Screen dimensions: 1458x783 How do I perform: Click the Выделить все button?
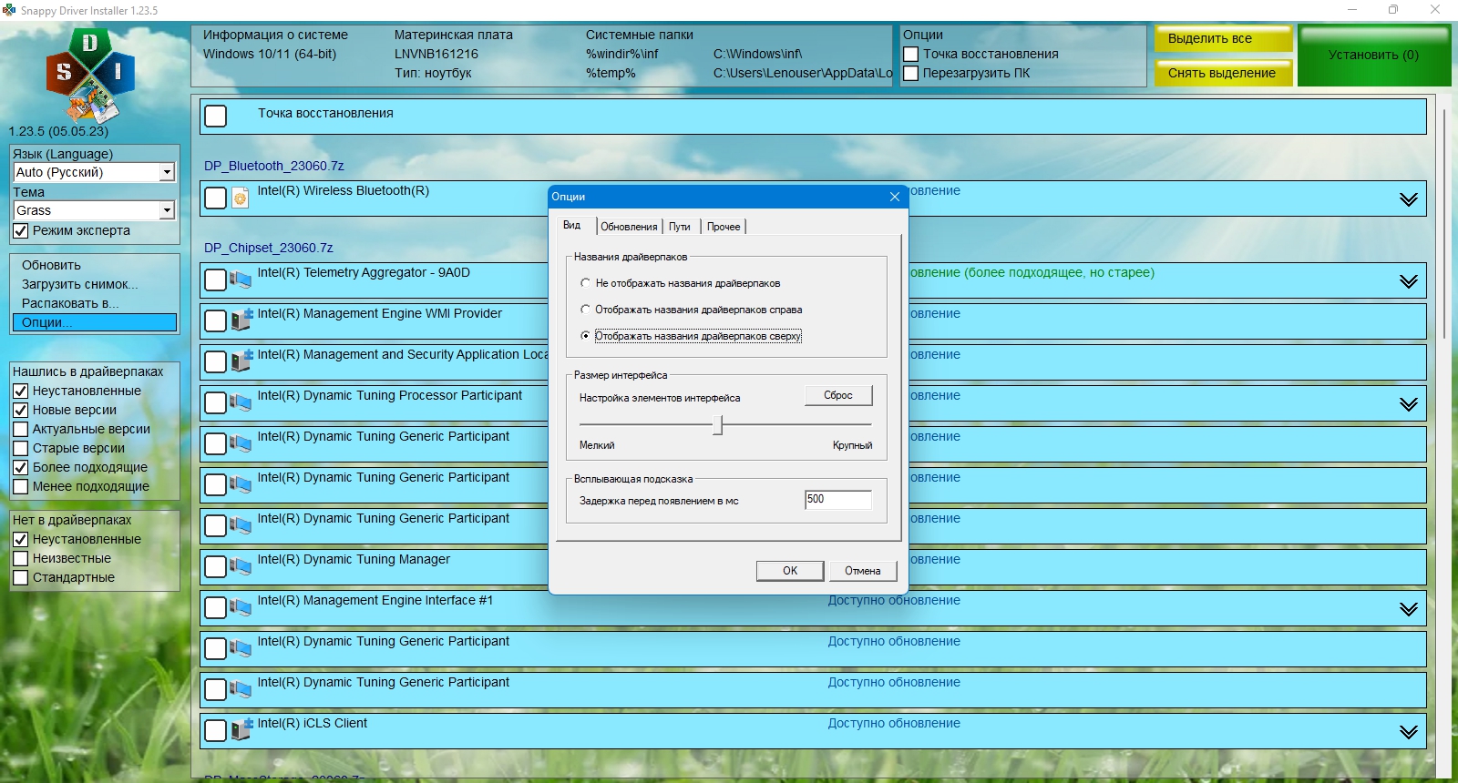1224,39
